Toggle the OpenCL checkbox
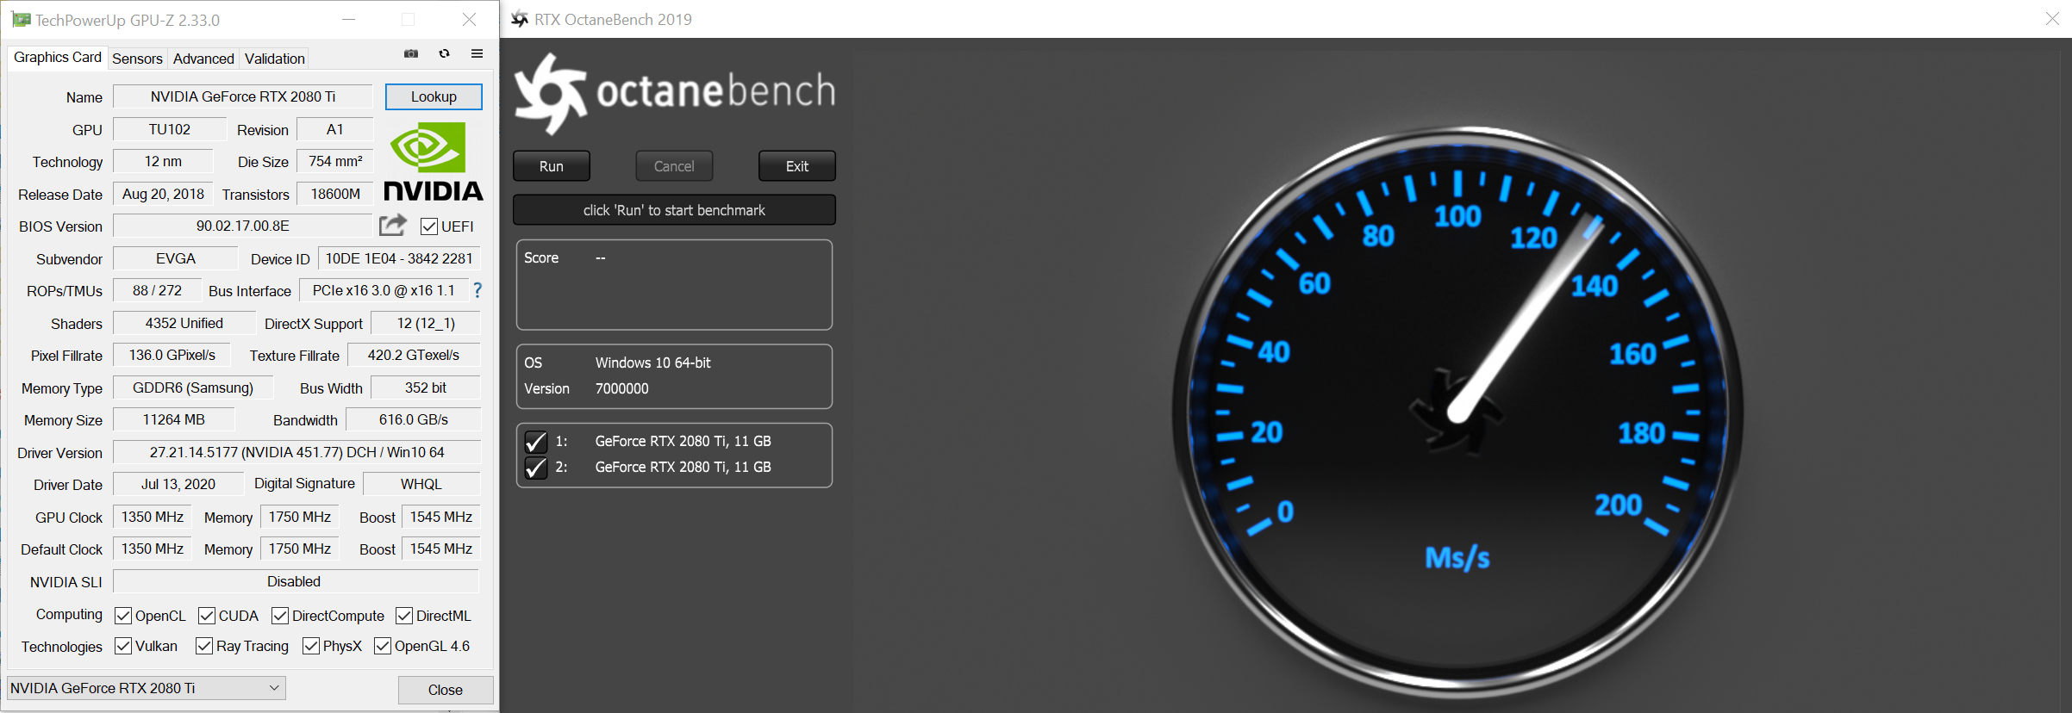2072x713 pixels. [123, 616]
